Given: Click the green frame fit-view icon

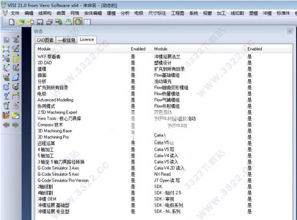Looking at the screenshot, I should (6, 49).
